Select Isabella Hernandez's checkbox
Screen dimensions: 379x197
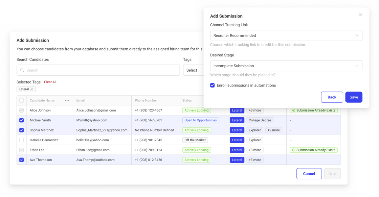(22, 140)
